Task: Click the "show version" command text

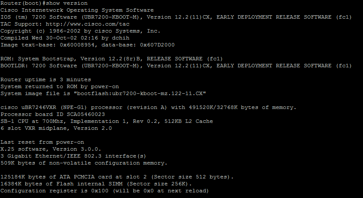Action: coord(67,3)
